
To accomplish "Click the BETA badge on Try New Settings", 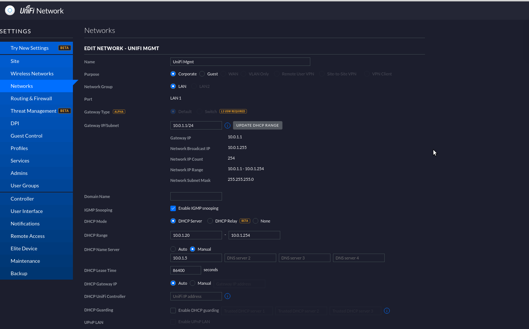I will tap(64, 48).
